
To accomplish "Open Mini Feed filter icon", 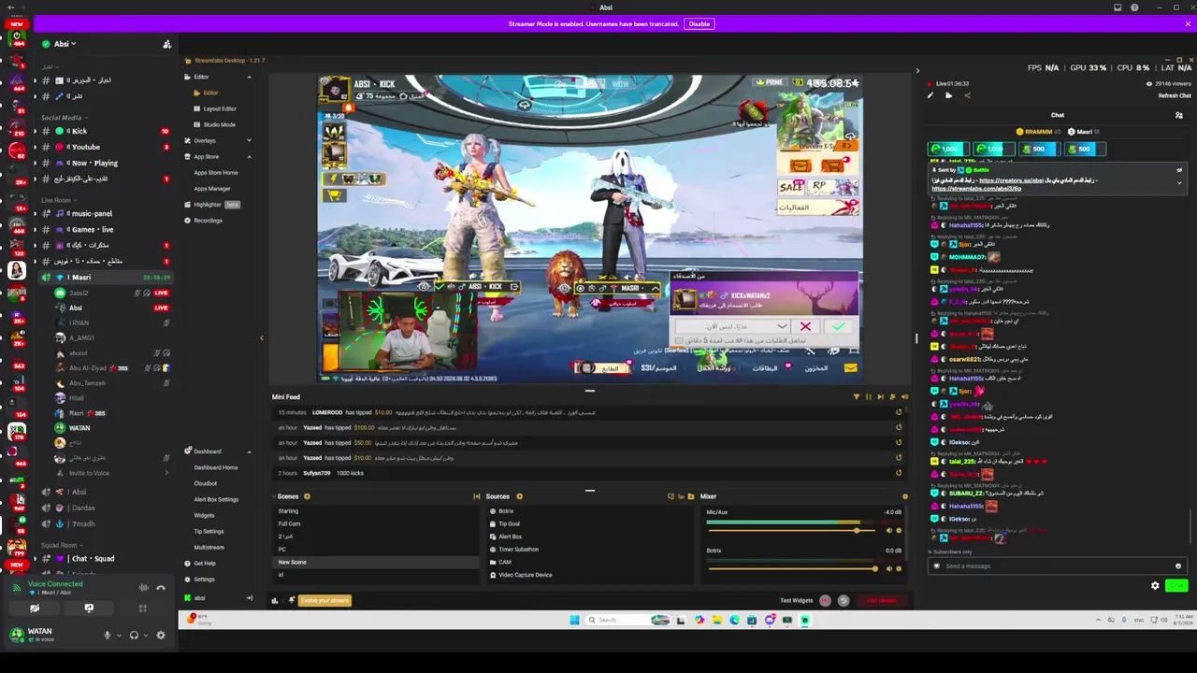I will 856,397.
